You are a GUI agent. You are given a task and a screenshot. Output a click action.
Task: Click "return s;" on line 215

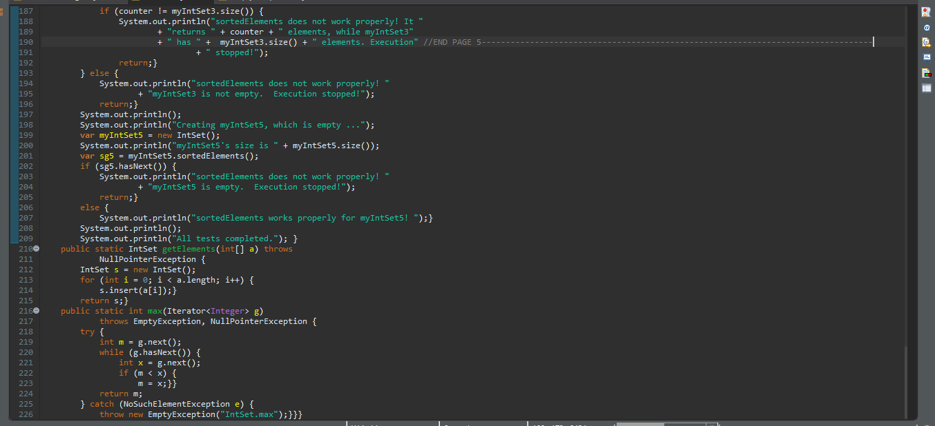click(x=102, y=301)
